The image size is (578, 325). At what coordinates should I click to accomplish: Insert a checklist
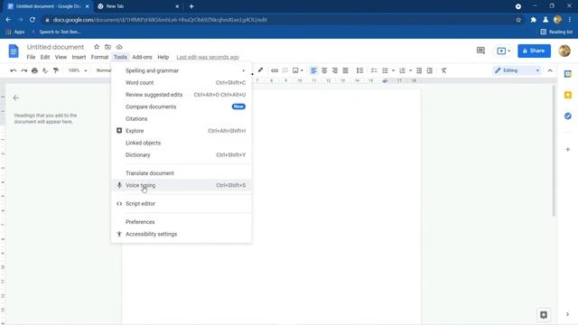tap(374, 70)
